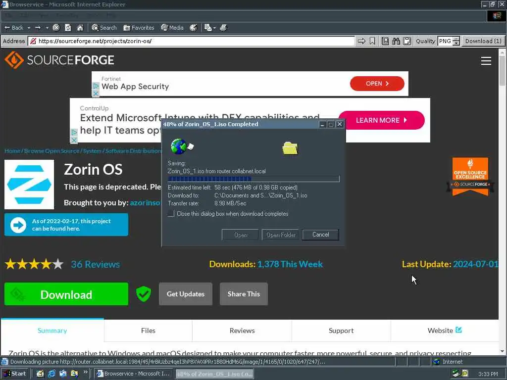Click the folder icon in download dialog
The height and width of the screenshot is (380, 507).
point(290,148)
